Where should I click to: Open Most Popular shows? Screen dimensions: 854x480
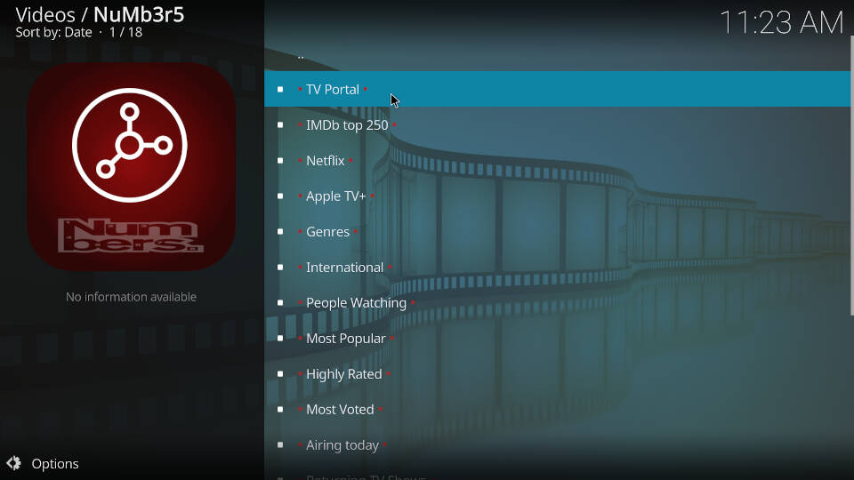coord(557,339)
